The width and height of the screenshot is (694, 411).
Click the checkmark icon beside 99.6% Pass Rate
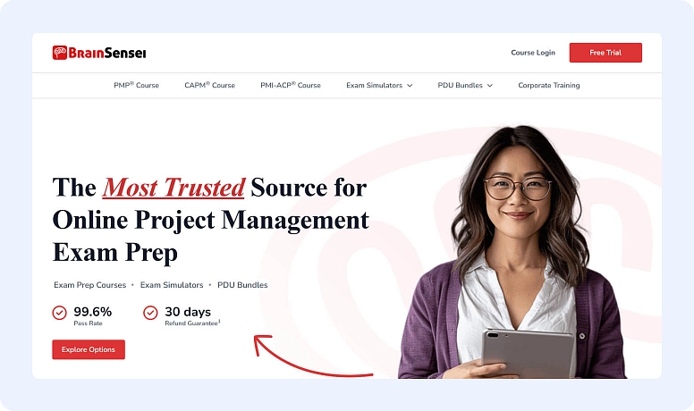click(x=60, y=313)
